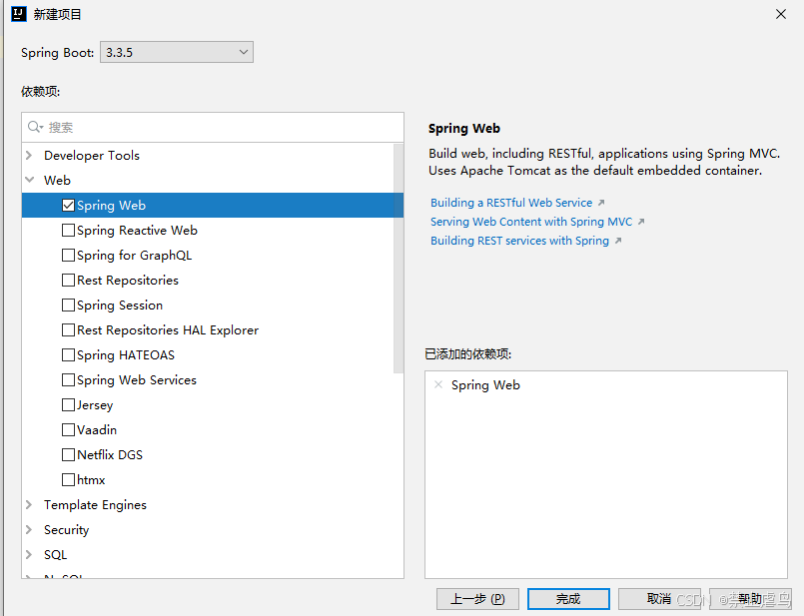Check the htmx checkbox
804x616 pixels.
68,479
